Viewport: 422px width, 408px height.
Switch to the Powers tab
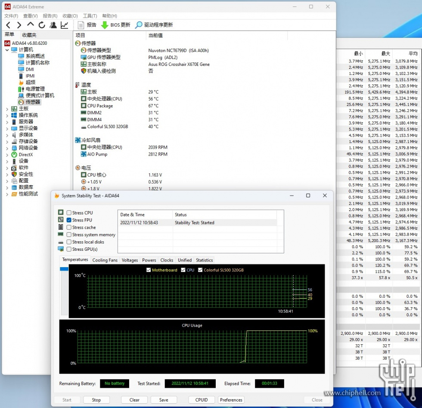[149, 260]
